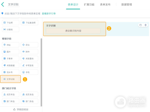
Task: Click the field list vertical scrollbar
Action: coord(41,72)
